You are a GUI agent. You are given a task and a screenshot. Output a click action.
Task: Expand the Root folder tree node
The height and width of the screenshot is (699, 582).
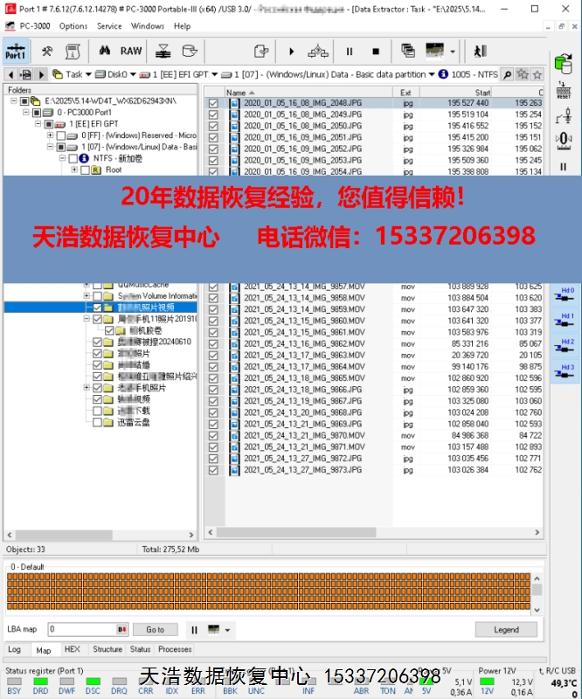click(74, 170)
